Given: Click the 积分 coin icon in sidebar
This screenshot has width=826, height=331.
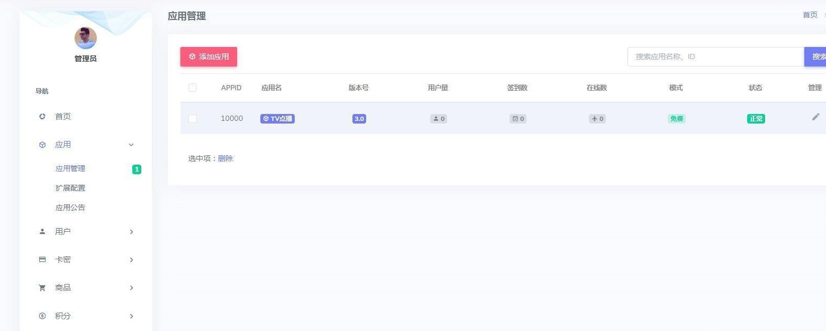Looking at the screenshot, I should 42,316.
